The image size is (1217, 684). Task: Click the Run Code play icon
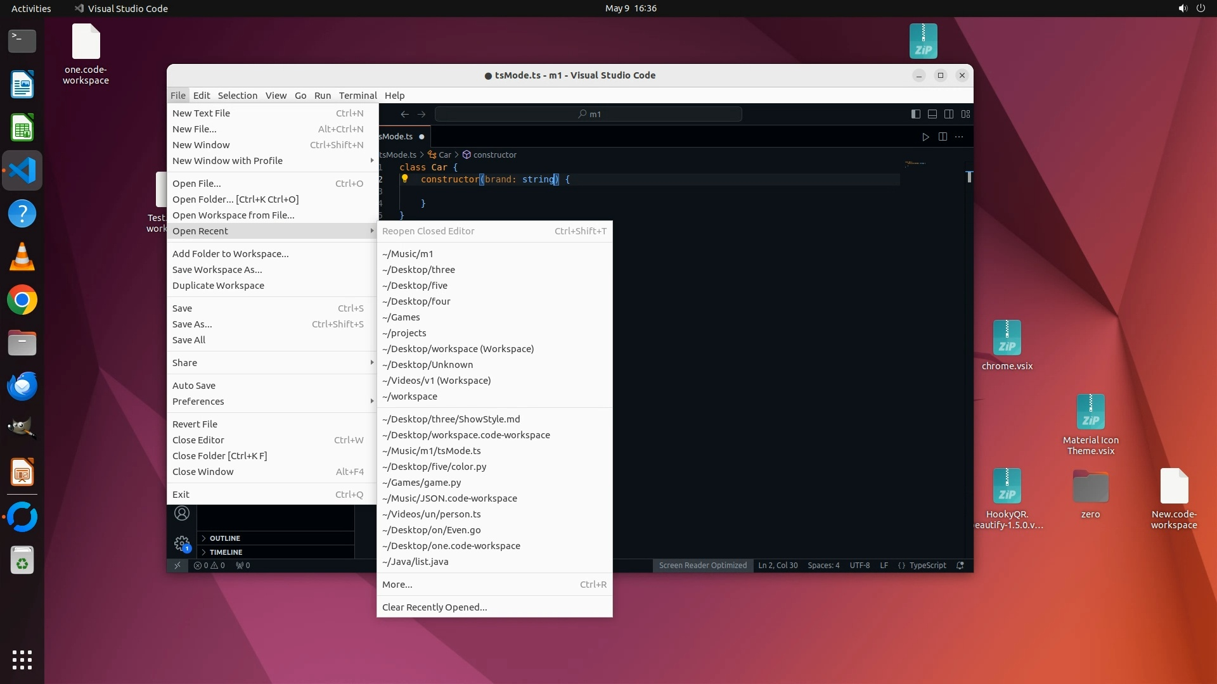[925, 137]
